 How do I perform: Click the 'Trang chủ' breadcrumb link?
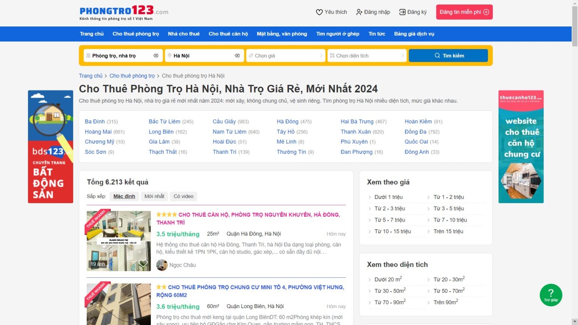91,76
